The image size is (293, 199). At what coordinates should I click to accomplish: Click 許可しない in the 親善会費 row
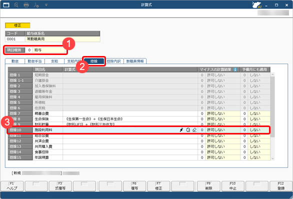pos(222,113)
